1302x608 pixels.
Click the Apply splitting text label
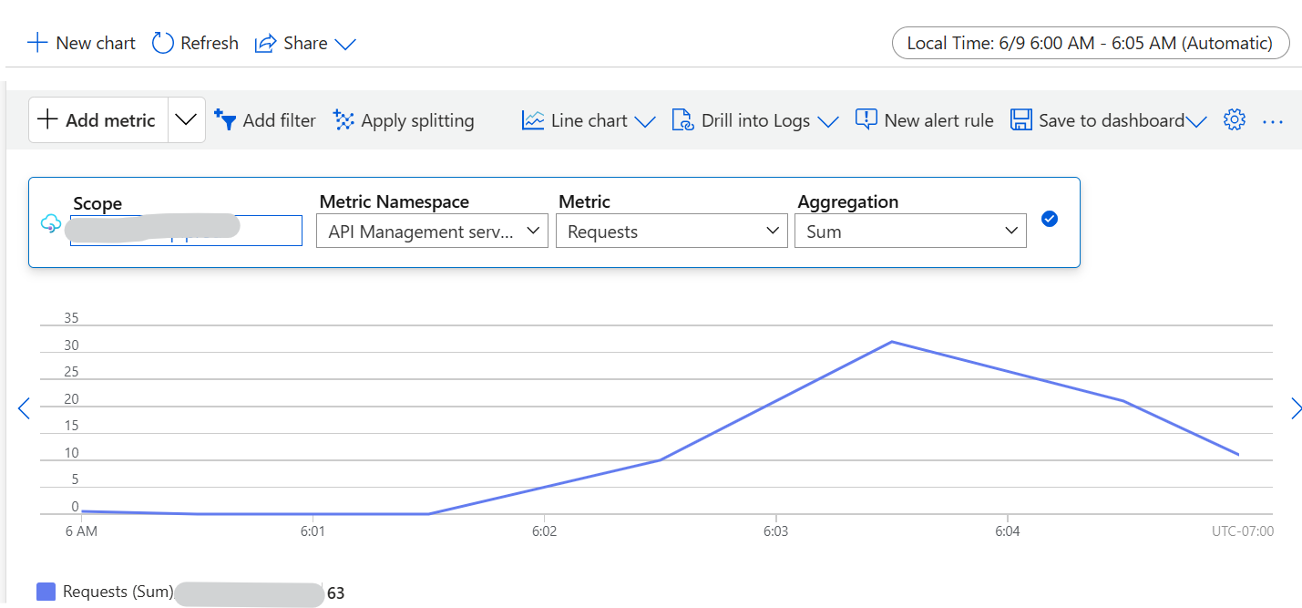coord(417,120)
